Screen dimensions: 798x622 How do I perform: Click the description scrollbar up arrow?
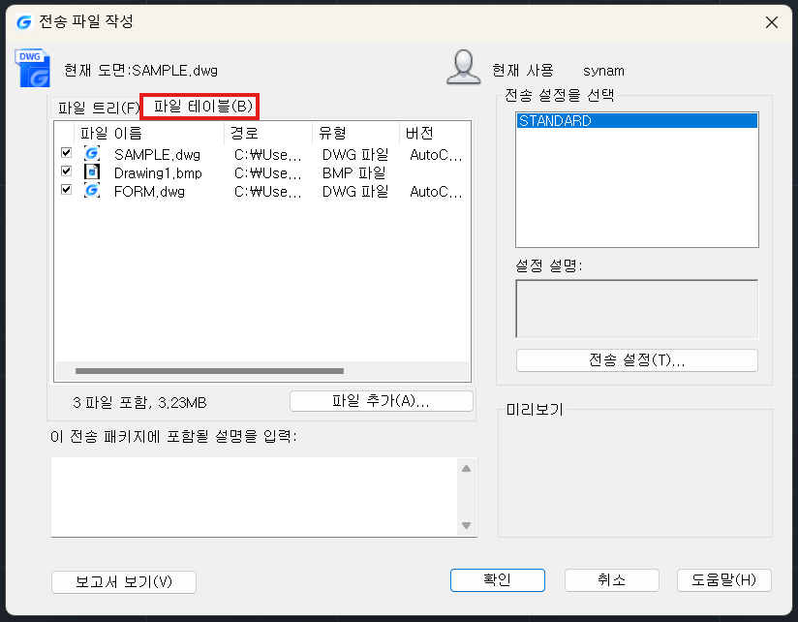point(466,468)
